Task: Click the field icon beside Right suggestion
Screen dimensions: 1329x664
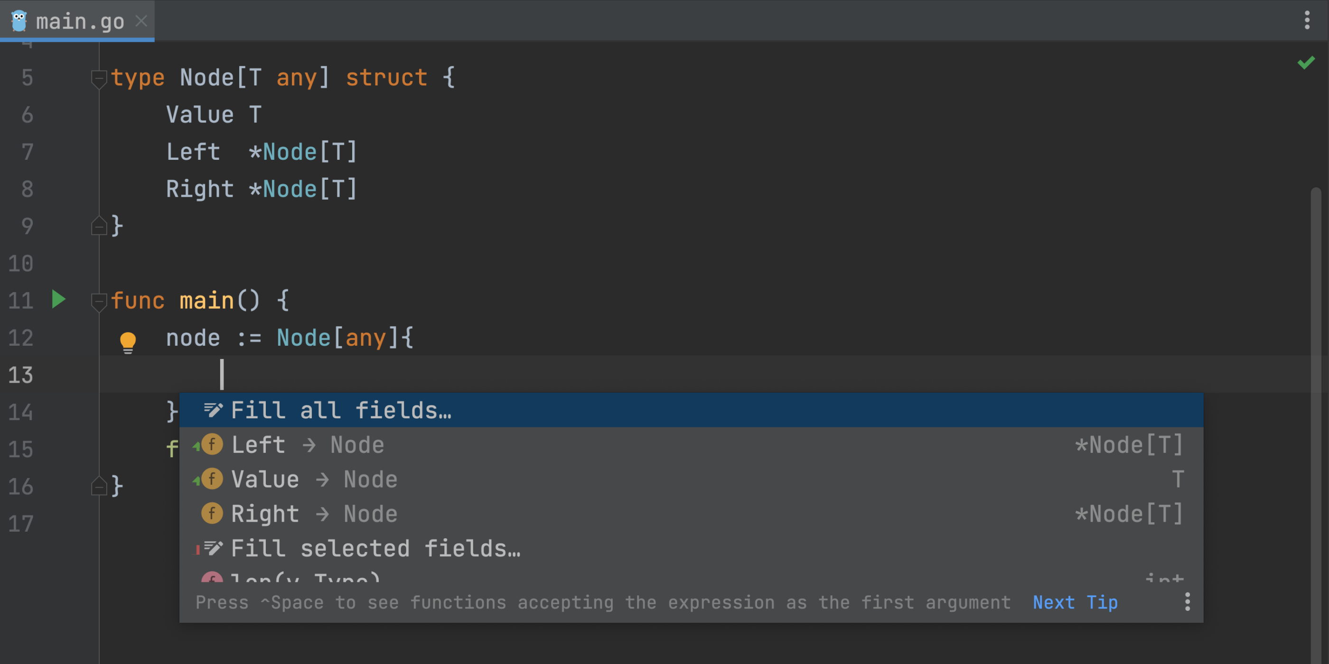Action: click(x=212, y=514)
